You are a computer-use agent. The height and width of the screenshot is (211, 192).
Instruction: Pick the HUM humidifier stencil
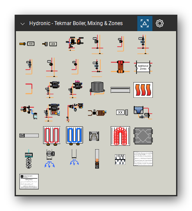[x=120, y=160]
